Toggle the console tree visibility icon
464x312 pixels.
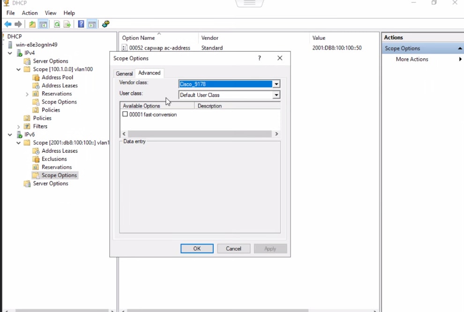[x=43, y=24]
